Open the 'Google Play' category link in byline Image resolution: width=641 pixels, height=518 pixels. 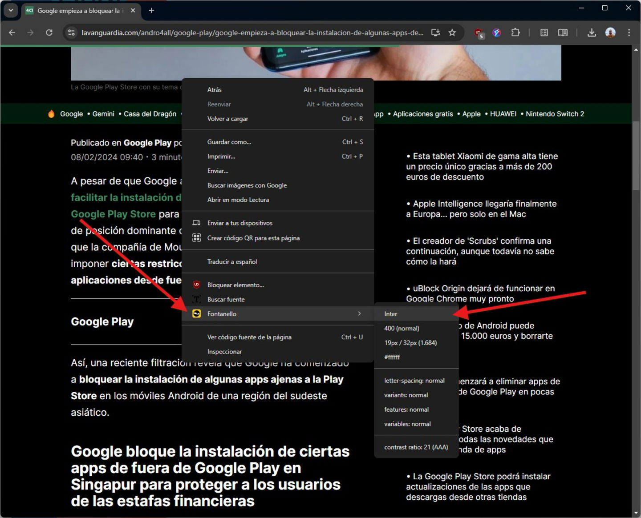click(x=147, y=143)
